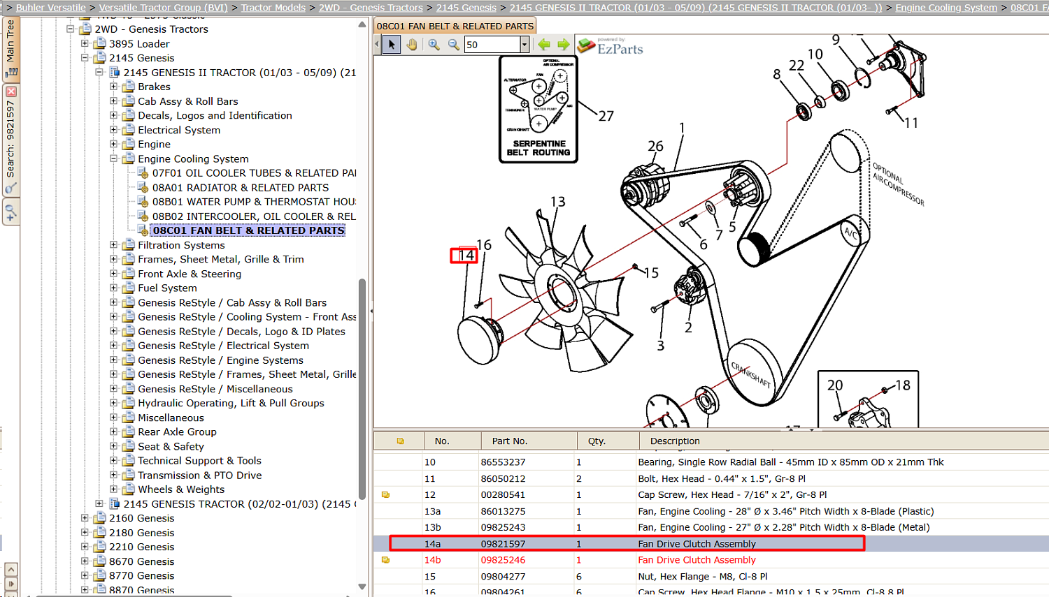Open the Search: 9821597 side tab
The width and height of the screenshot is (1049, 597).
tap(10, 140)
